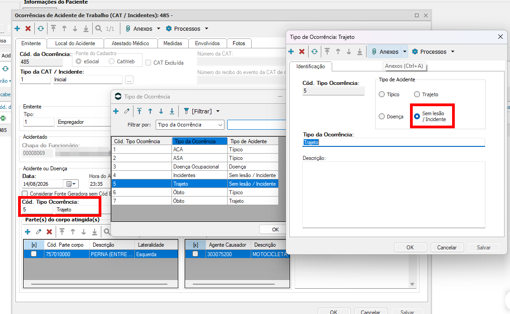Click the red delete X in the Ocorrências window toolbar
Screen dimensions: 510x314
click(28, 28)
